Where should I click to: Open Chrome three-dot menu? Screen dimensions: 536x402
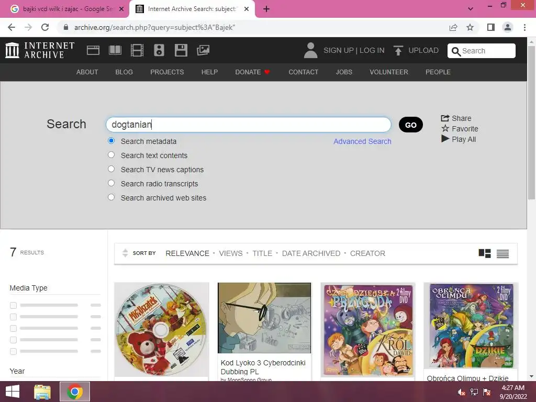(524, 27)
